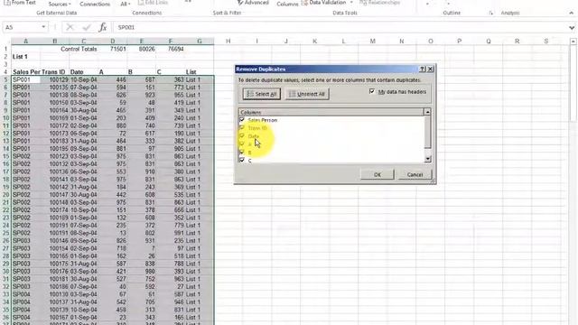Click the Insert Function fx icon

pos(103,27)
